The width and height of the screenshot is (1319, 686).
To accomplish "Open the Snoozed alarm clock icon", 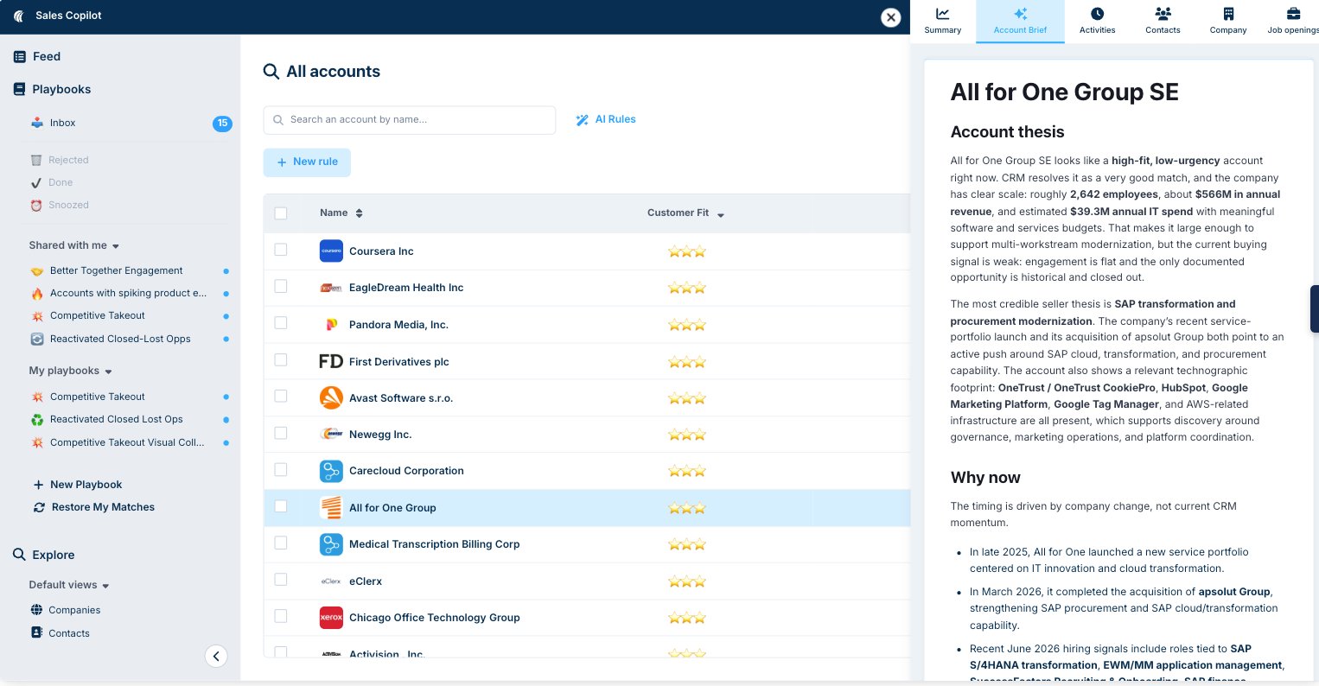I will pos(36,205).
